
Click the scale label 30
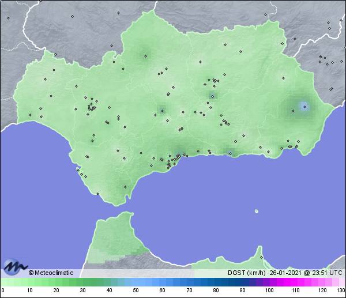click(82, 291)
